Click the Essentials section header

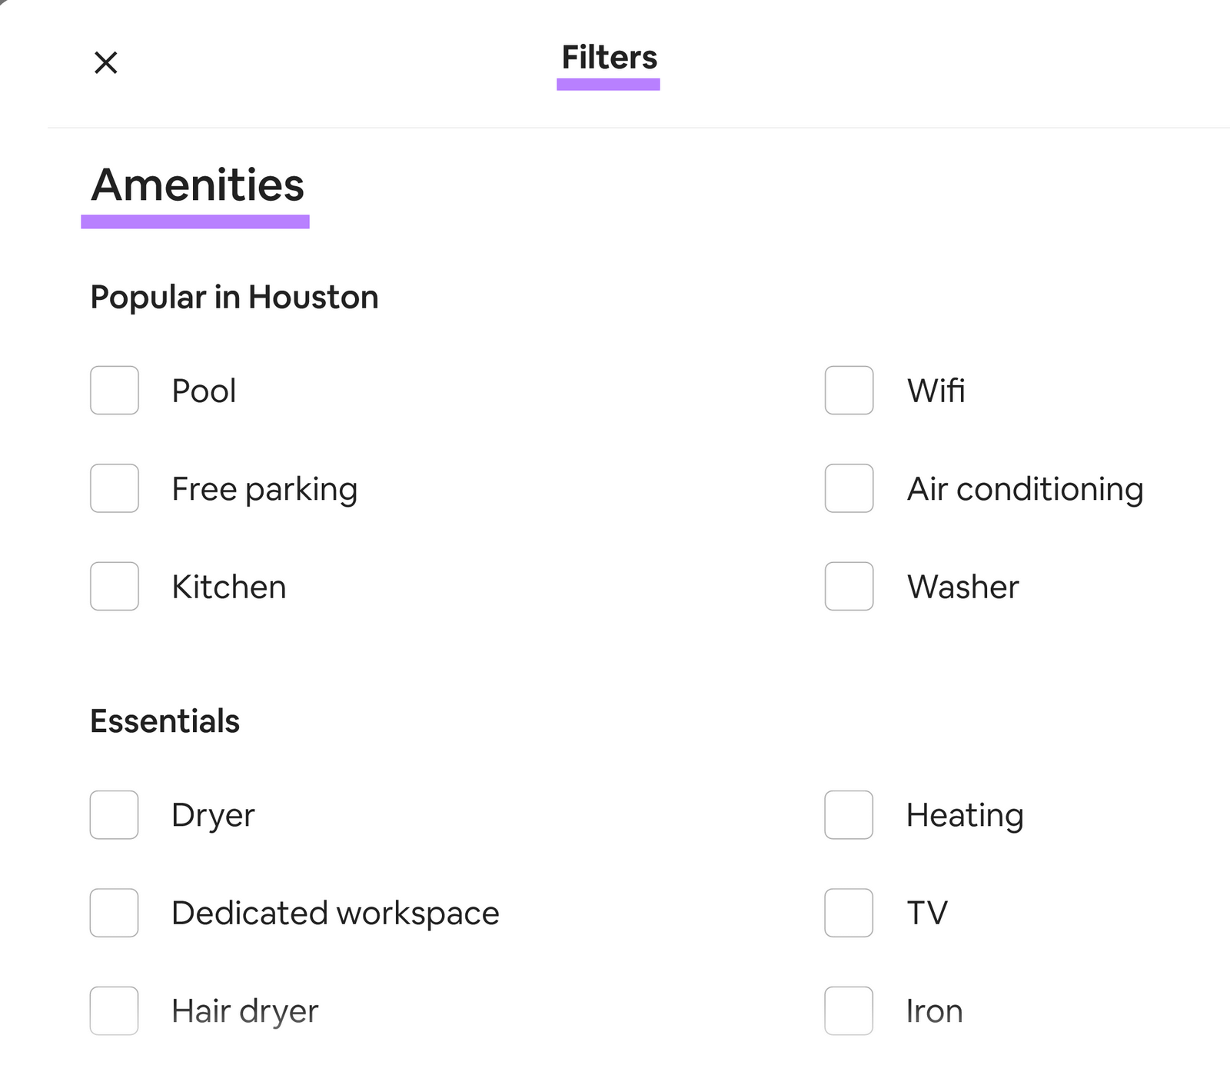165,721
